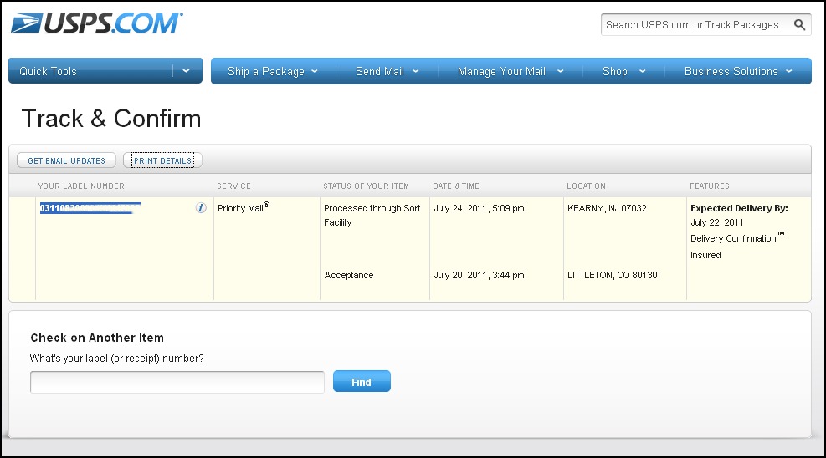Click the July 24, 2011, 5:09 pm timestamp
The height and width of the screenshot is (458, 826).
[479, 208]
